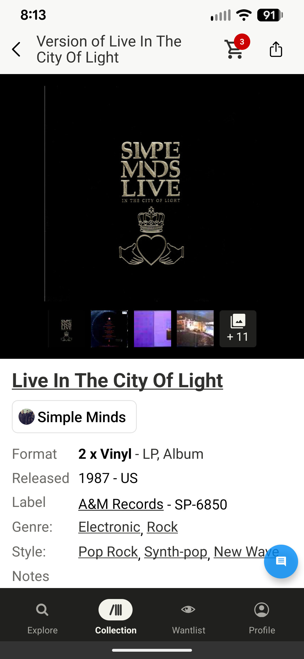Open the blue chat message bubble
The image size is (304, 659).
click(281, 561)
